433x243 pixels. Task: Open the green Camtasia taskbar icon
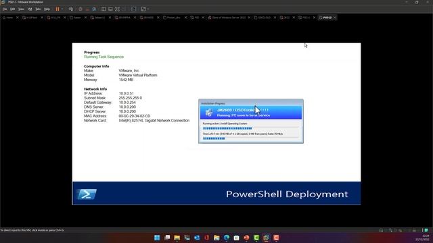(256, 238)
